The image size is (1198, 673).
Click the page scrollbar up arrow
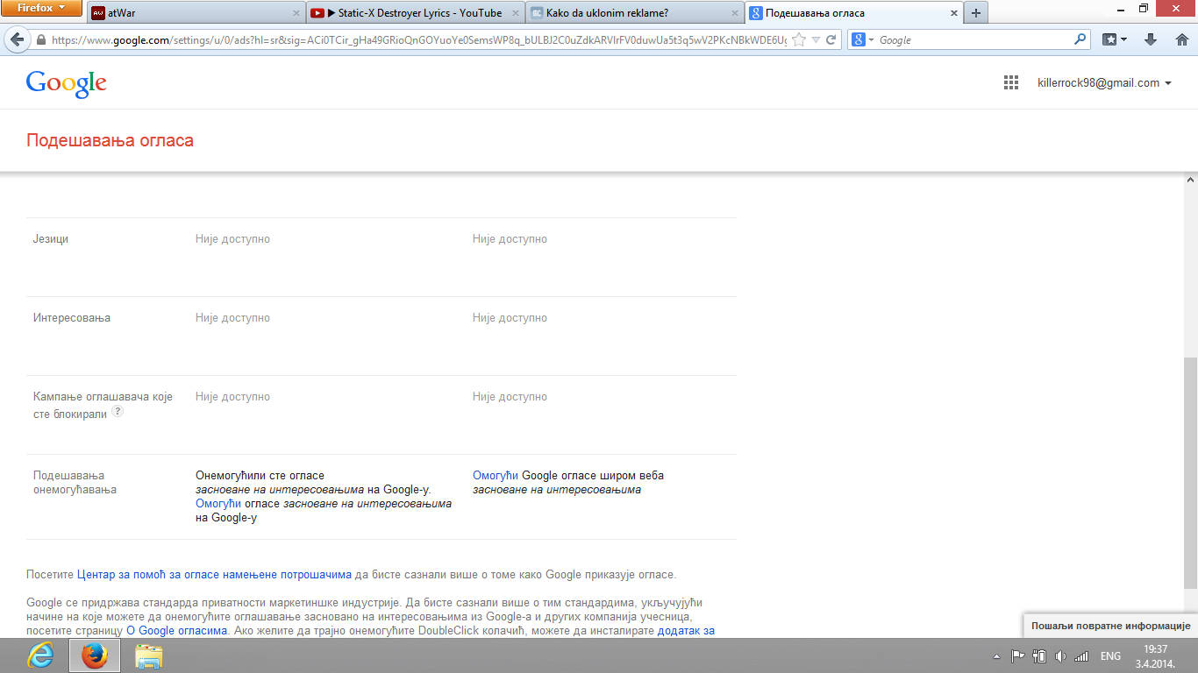pyautogui.click(x=1190, y=181)
